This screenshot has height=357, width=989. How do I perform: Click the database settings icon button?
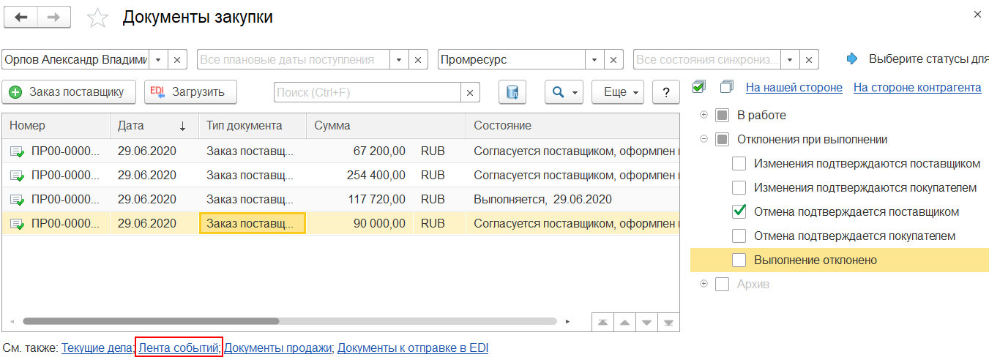coord(512,92)
